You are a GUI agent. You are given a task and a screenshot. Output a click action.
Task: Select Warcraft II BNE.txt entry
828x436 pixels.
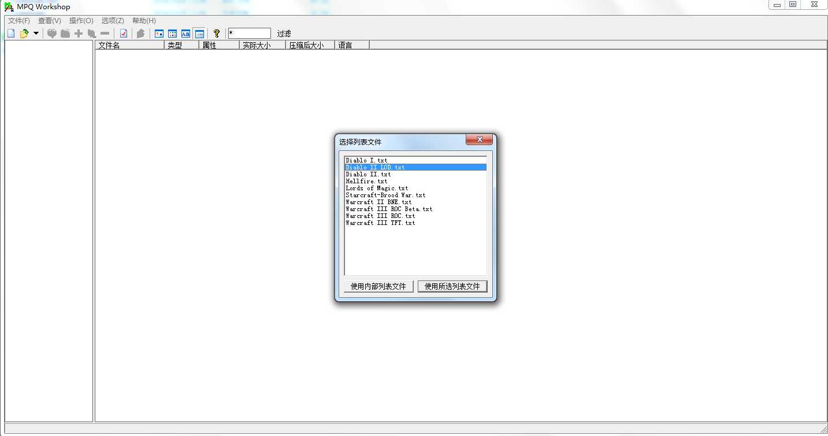point(415,202)
